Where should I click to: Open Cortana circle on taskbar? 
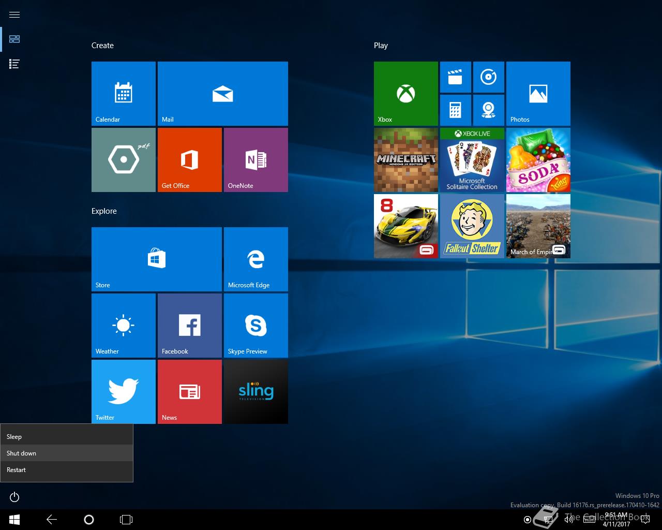pyautogui.click(x=89, y=520)
